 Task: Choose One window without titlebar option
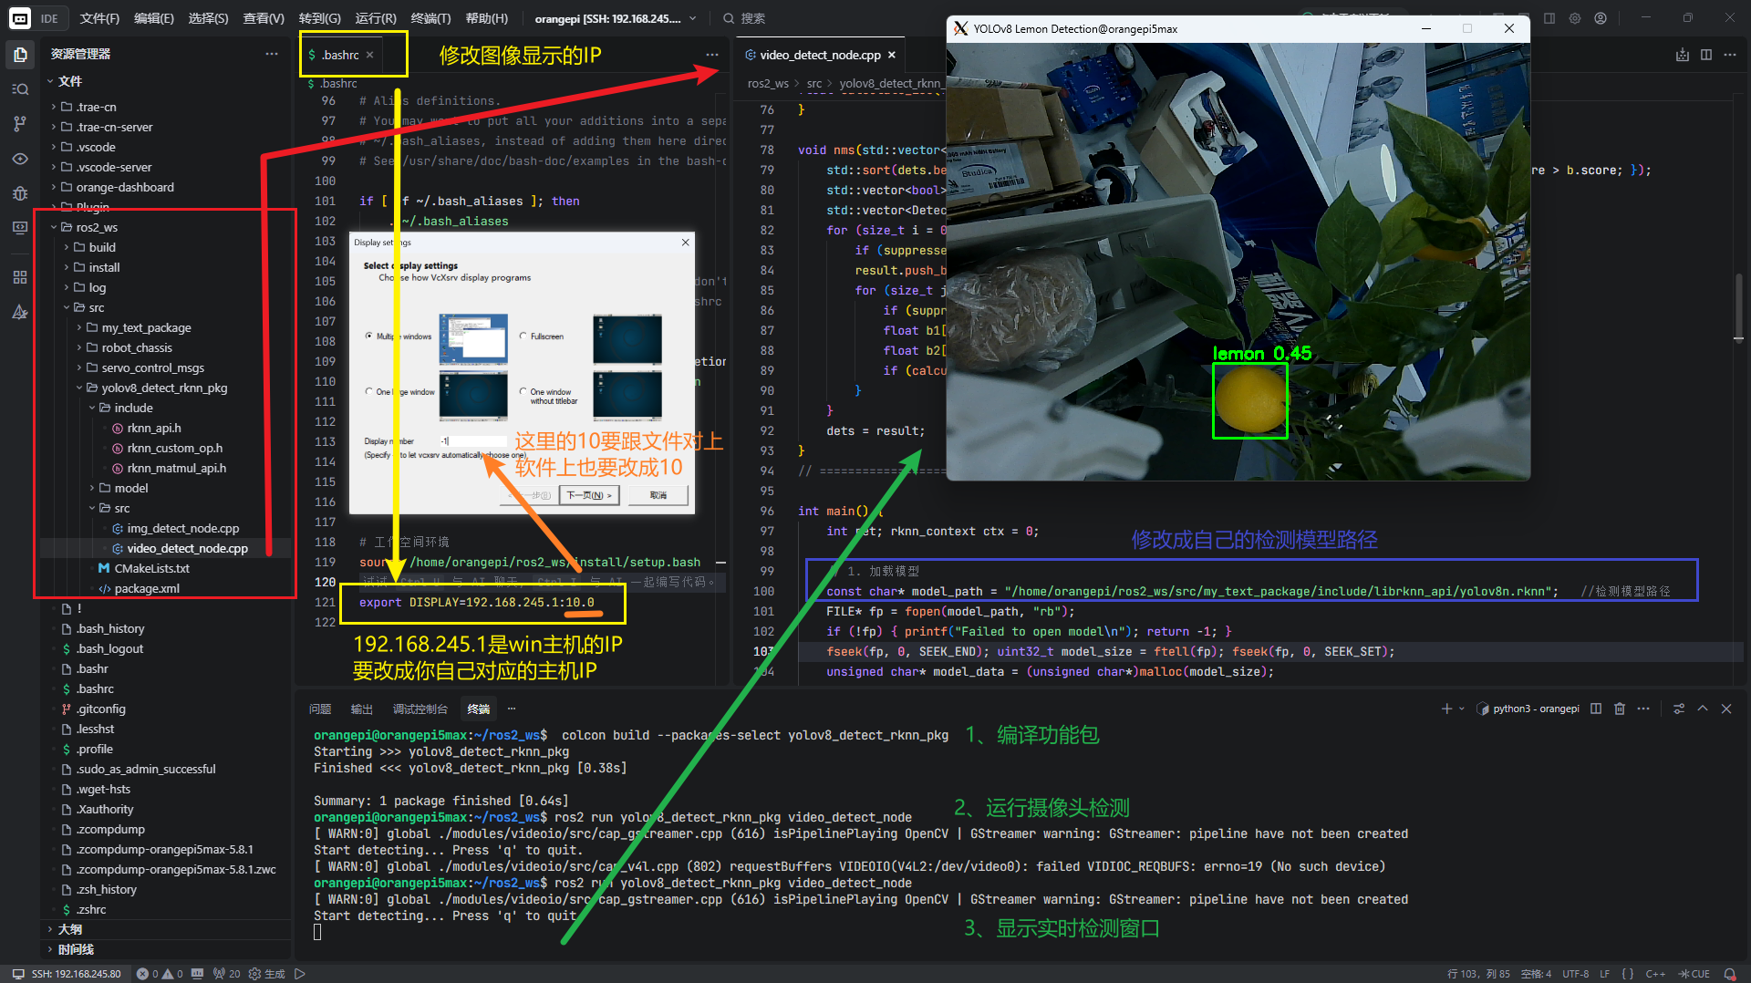pos(523,391)
